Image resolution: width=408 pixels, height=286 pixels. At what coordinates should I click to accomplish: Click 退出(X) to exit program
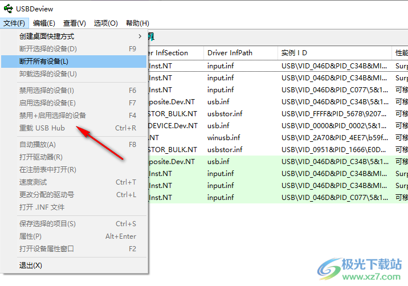(x=74, y=265)
